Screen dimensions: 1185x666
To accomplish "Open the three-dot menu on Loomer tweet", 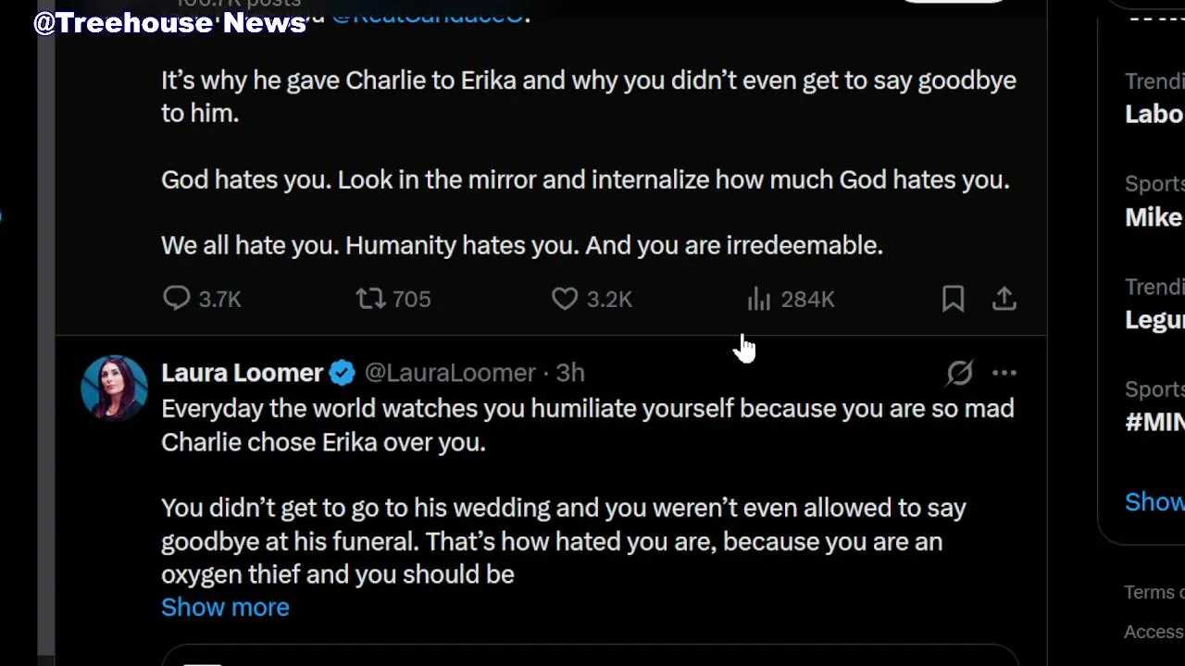I will click(1004, 373).
